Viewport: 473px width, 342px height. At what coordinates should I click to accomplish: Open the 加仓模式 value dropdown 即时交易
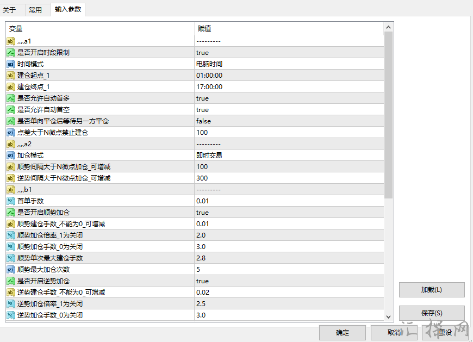click(x=289, y=156)
